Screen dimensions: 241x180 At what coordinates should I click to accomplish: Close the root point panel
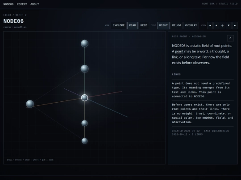[230, 38]
